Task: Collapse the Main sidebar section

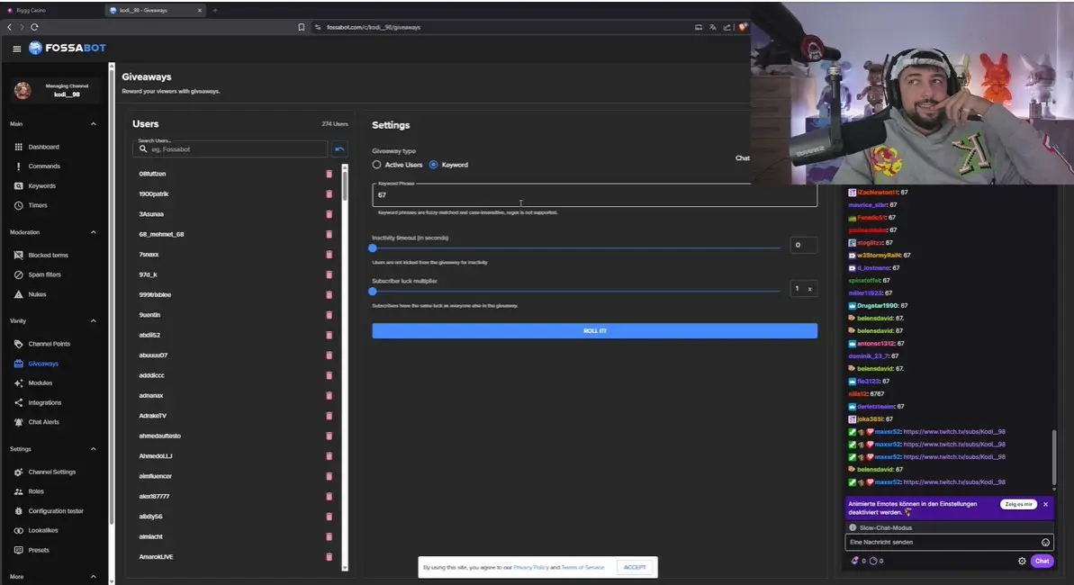Action: 93,124
